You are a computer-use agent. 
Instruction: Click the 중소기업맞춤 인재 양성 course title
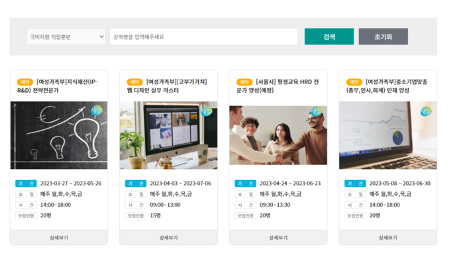[x=387, y=86]
